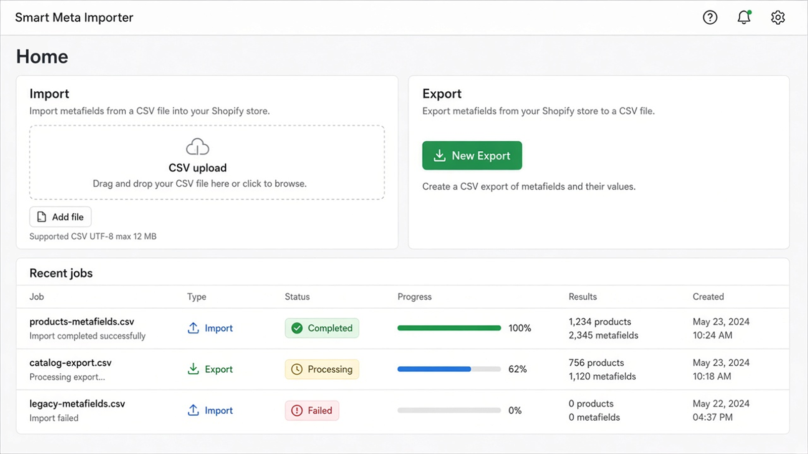Click the 100% green progress bar
Screen dimensions: 808x454
pyautogui.click(x=449, y=328)
